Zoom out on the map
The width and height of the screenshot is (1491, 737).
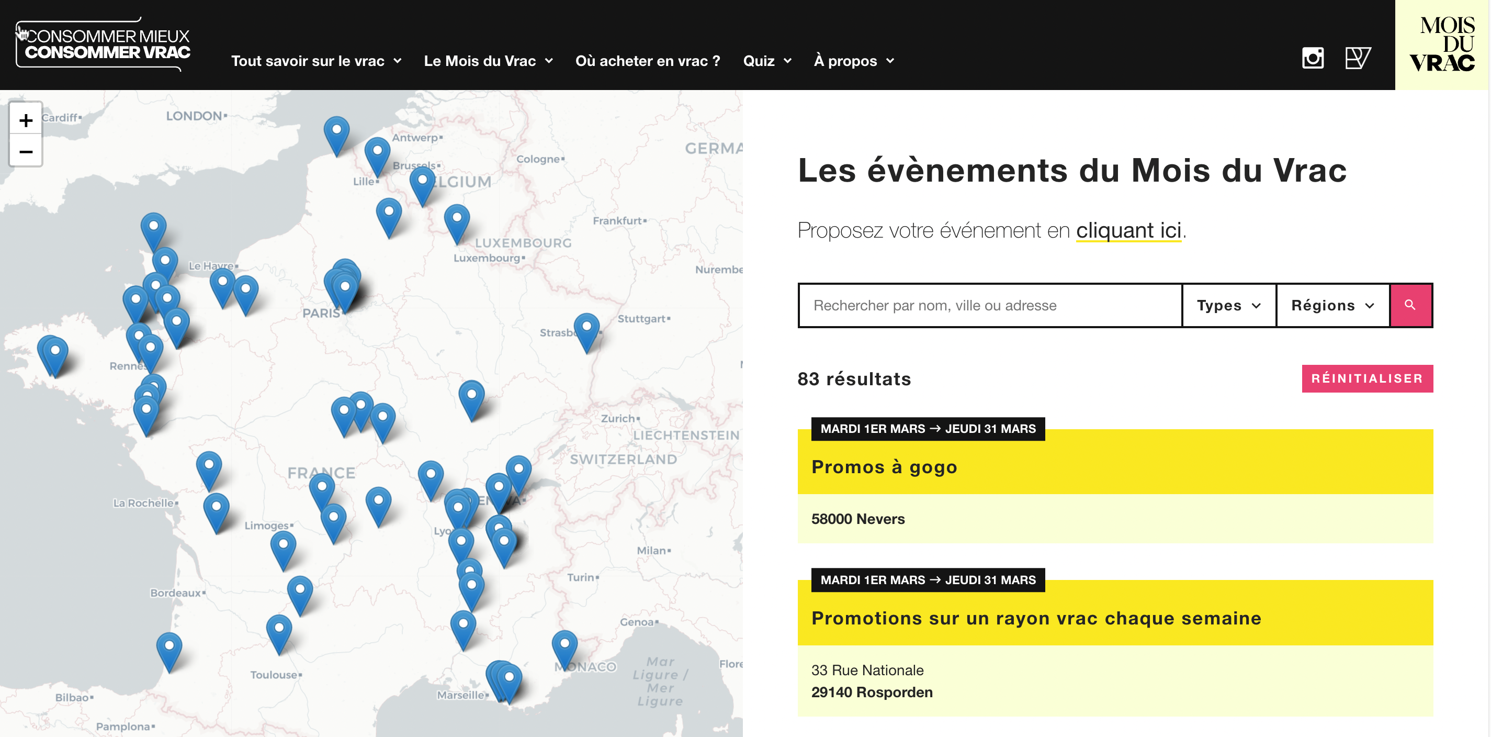click(x=26, y=152)
